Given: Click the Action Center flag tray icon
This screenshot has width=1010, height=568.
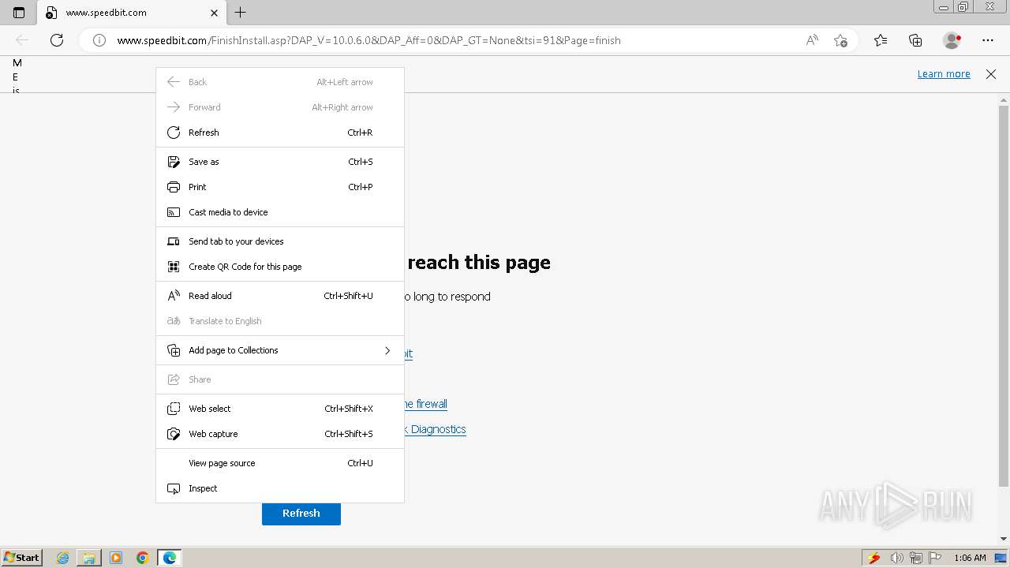Looking at the screenshot, I should click(x=935, y=558).
